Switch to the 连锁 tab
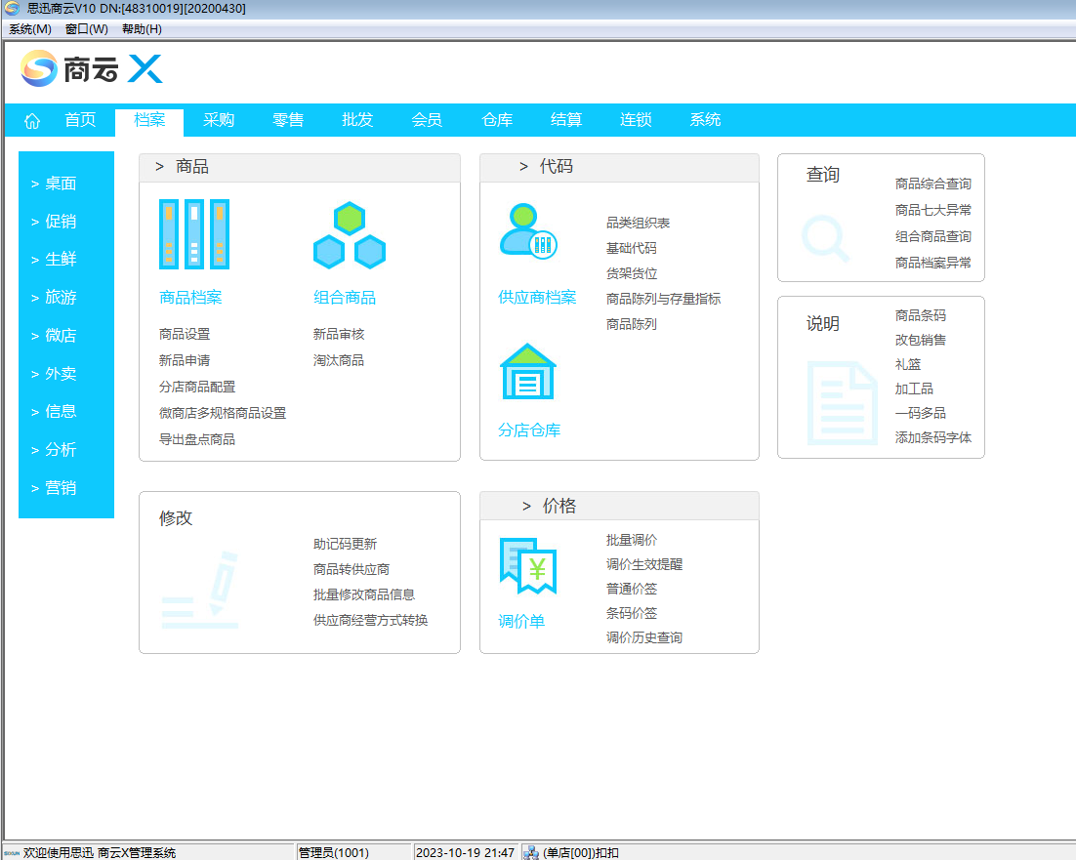The image size is (1076, 860). pyautogui.click(x=636, y=120)
